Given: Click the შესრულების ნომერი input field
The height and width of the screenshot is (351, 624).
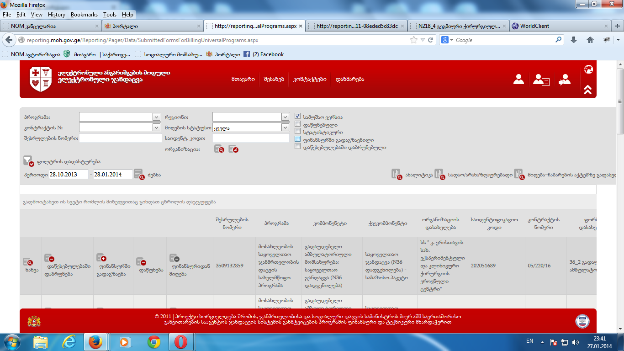Looking at the screenshot, I should click(121, 138).
